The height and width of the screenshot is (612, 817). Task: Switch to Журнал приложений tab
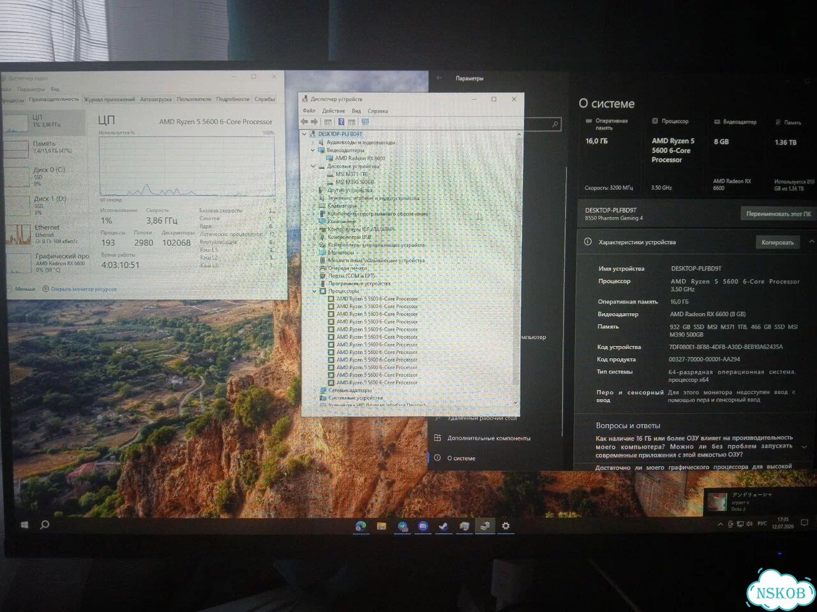point(109,99)
